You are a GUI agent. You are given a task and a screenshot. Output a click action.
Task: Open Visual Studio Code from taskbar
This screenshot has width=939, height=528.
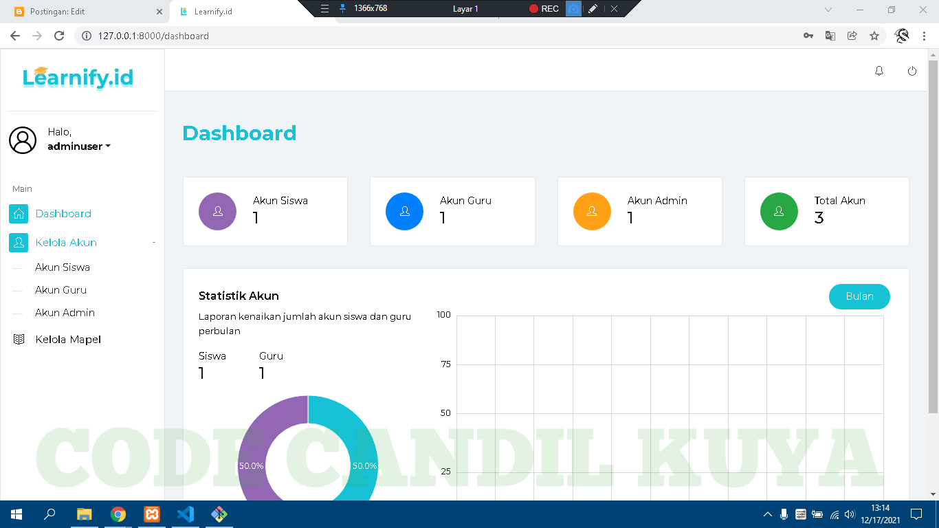pos(186,514)
